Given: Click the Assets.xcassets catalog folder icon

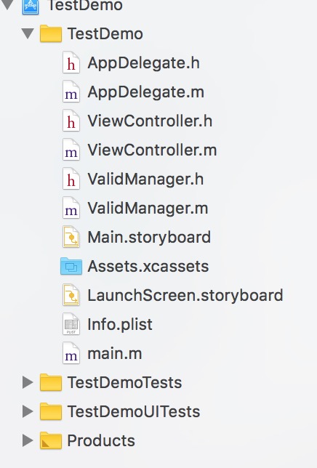Looking at the screenshot, I should 71,266.
